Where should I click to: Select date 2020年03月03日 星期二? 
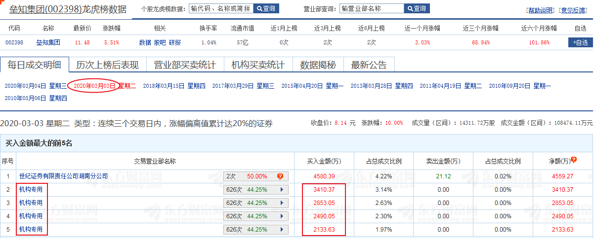coord(105,86)
